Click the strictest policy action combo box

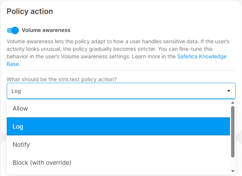point(113,91)
